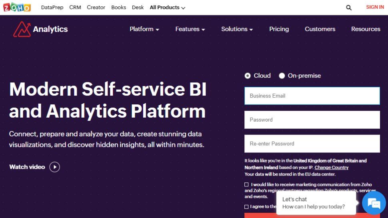Open the Solutions dropdown menu
The height and width of the screenshot is (218, 388).
(x=237, y=29)
